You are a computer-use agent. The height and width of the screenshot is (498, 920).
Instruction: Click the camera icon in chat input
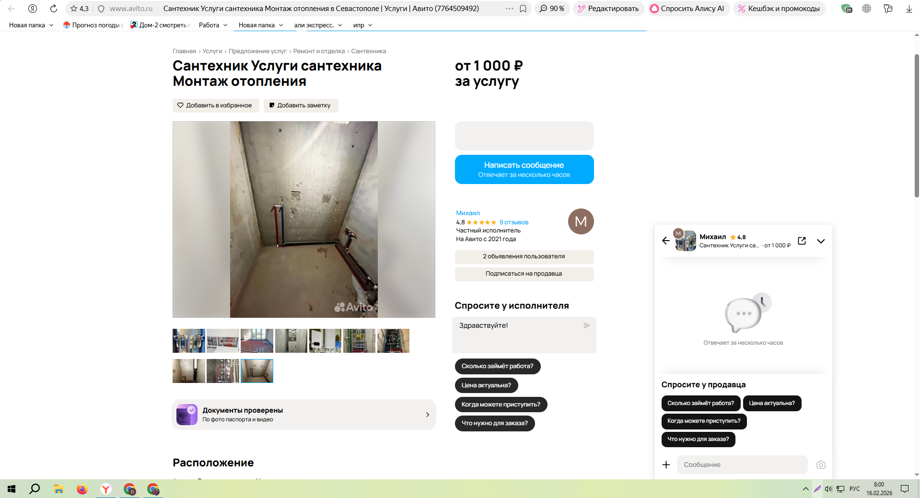coord(821,465)
